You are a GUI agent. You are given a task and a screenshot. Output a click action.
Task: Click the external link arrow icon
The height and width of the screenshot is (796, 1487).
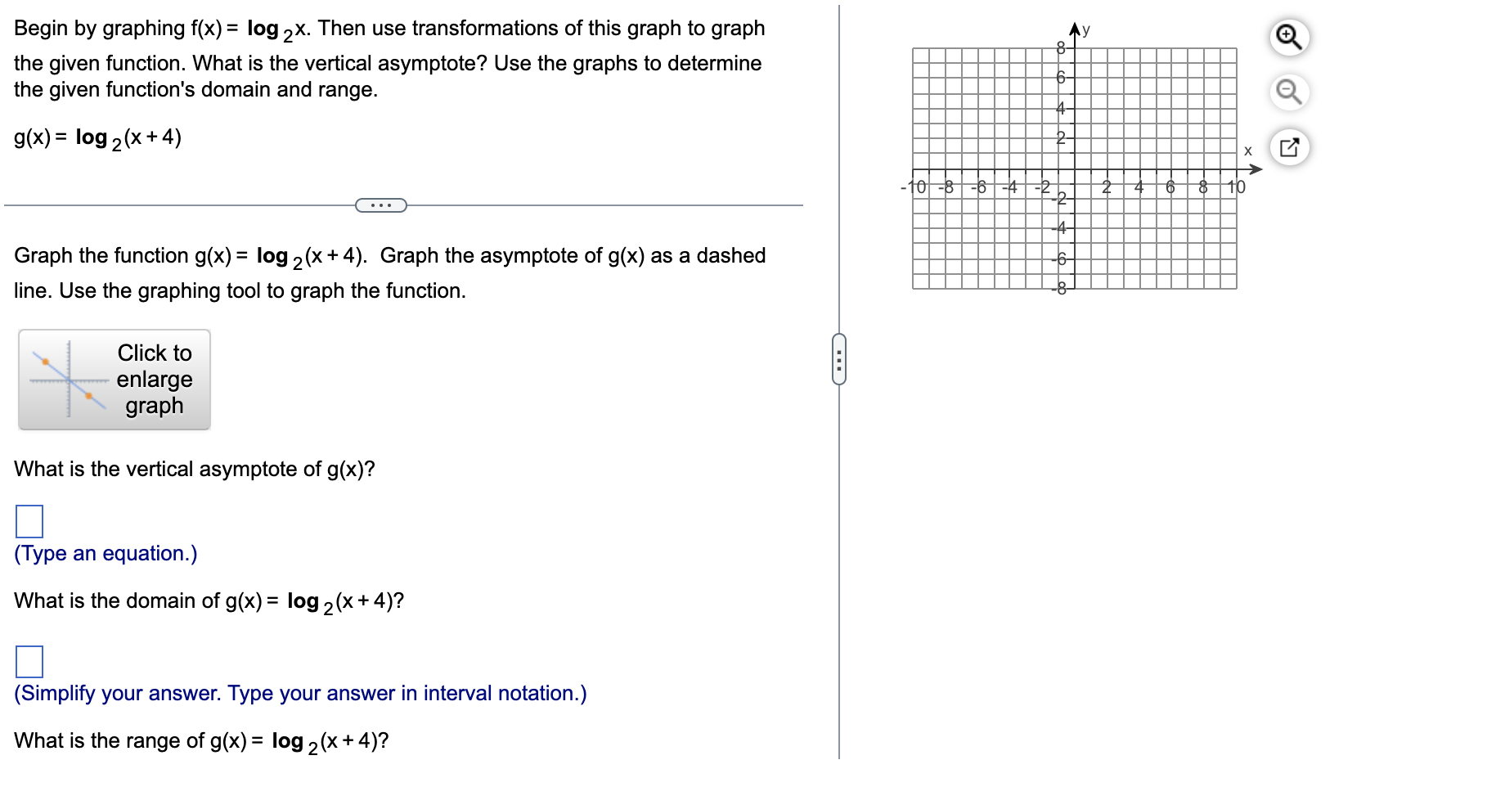coord(1291,149)
